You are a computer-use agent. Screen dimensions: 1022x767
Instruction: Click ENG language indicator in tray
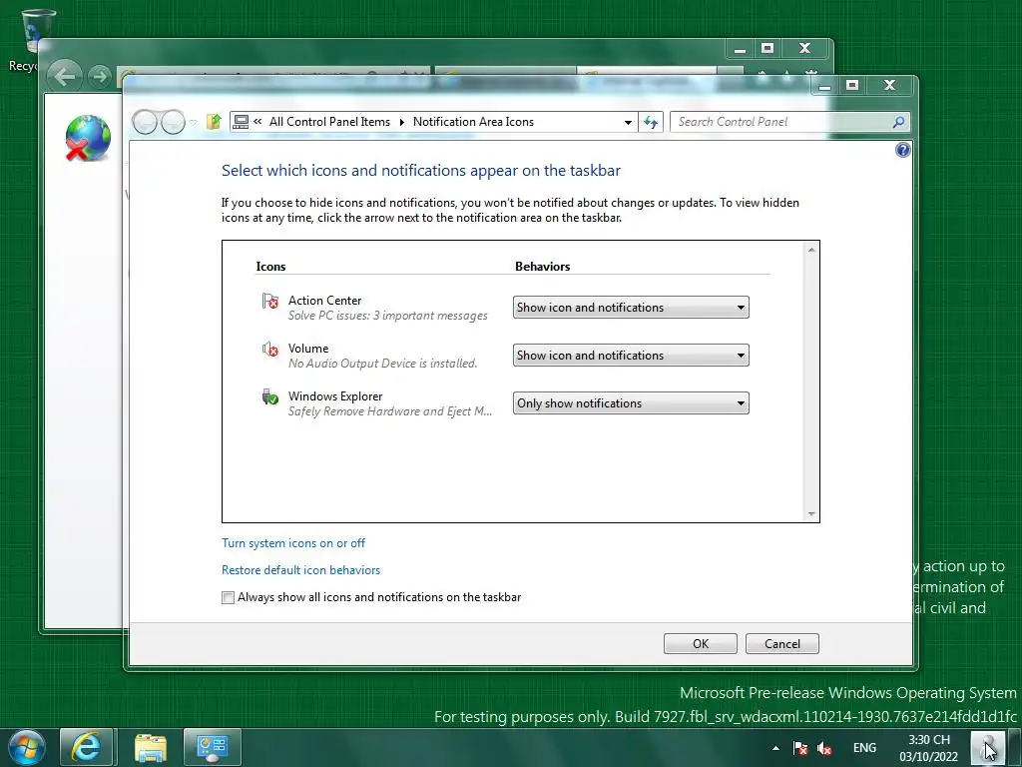[x=864, y=748]
